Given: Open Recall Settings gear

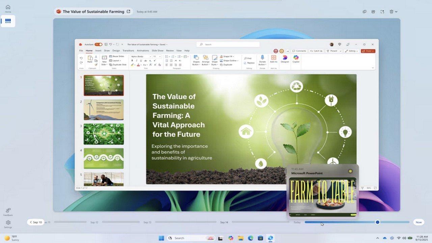Looking at the screenshot, I should (8, 223).
